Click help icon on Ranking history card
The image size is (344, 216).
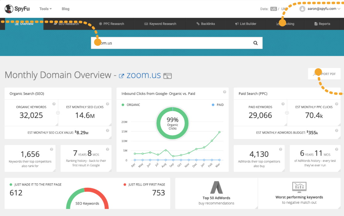[107, 149]
